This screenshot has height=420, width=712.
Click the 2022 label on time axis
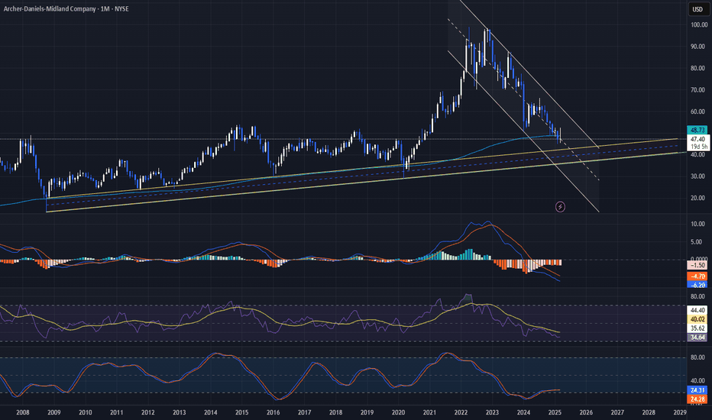pos(461,412)
